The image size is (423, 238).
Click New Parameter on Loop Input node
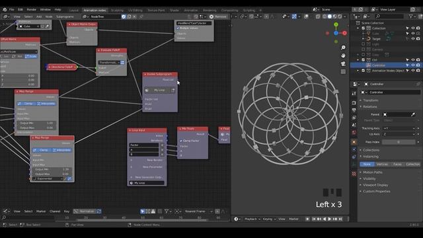point(153,167)
